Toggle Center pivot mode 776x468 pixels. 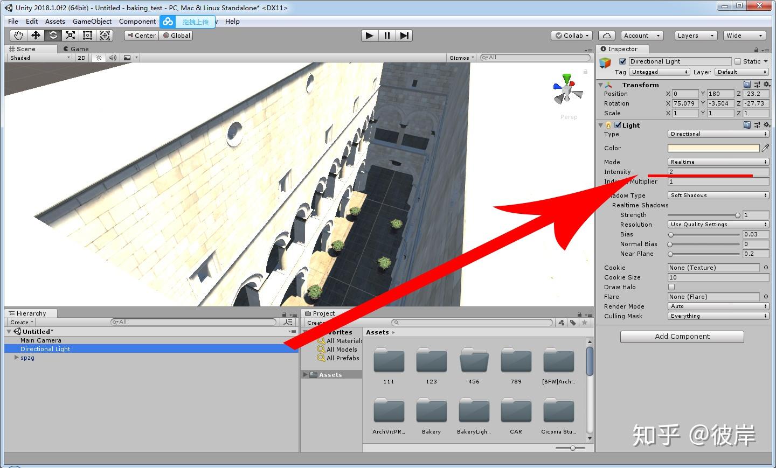141,36
